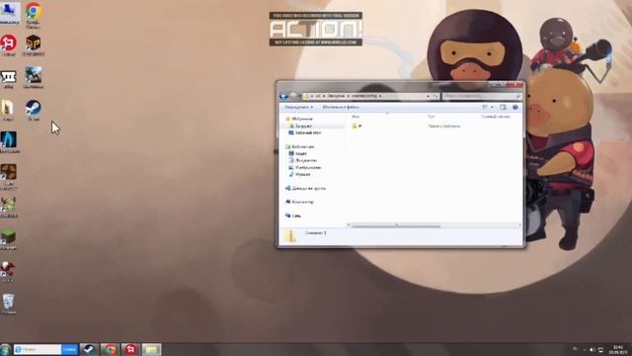Viewport: 632px width, 356px height.
Task: Click the address bar refresh button
Action: [x=435, y=96]
